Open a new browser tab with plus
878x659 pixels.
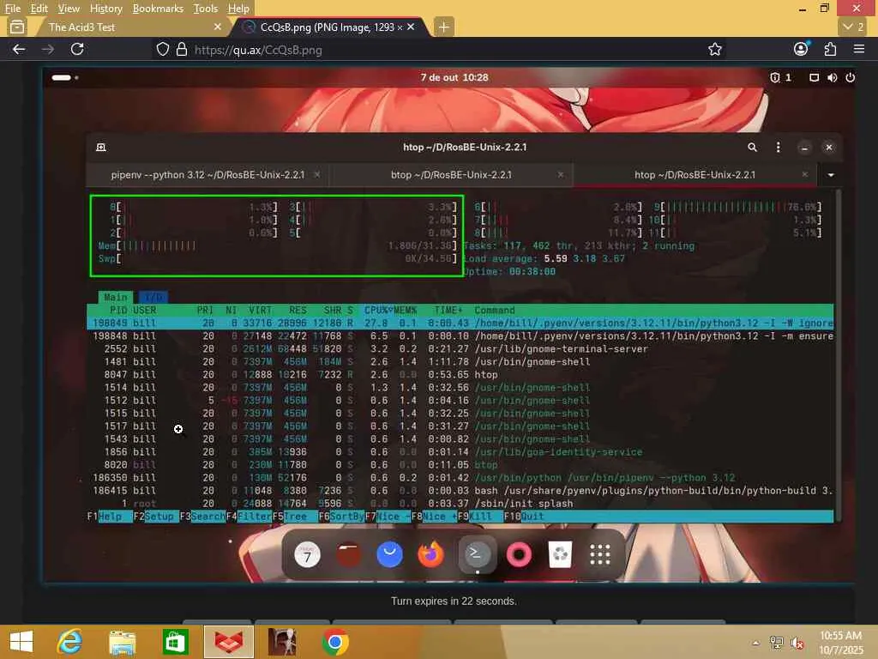point(443,27)
